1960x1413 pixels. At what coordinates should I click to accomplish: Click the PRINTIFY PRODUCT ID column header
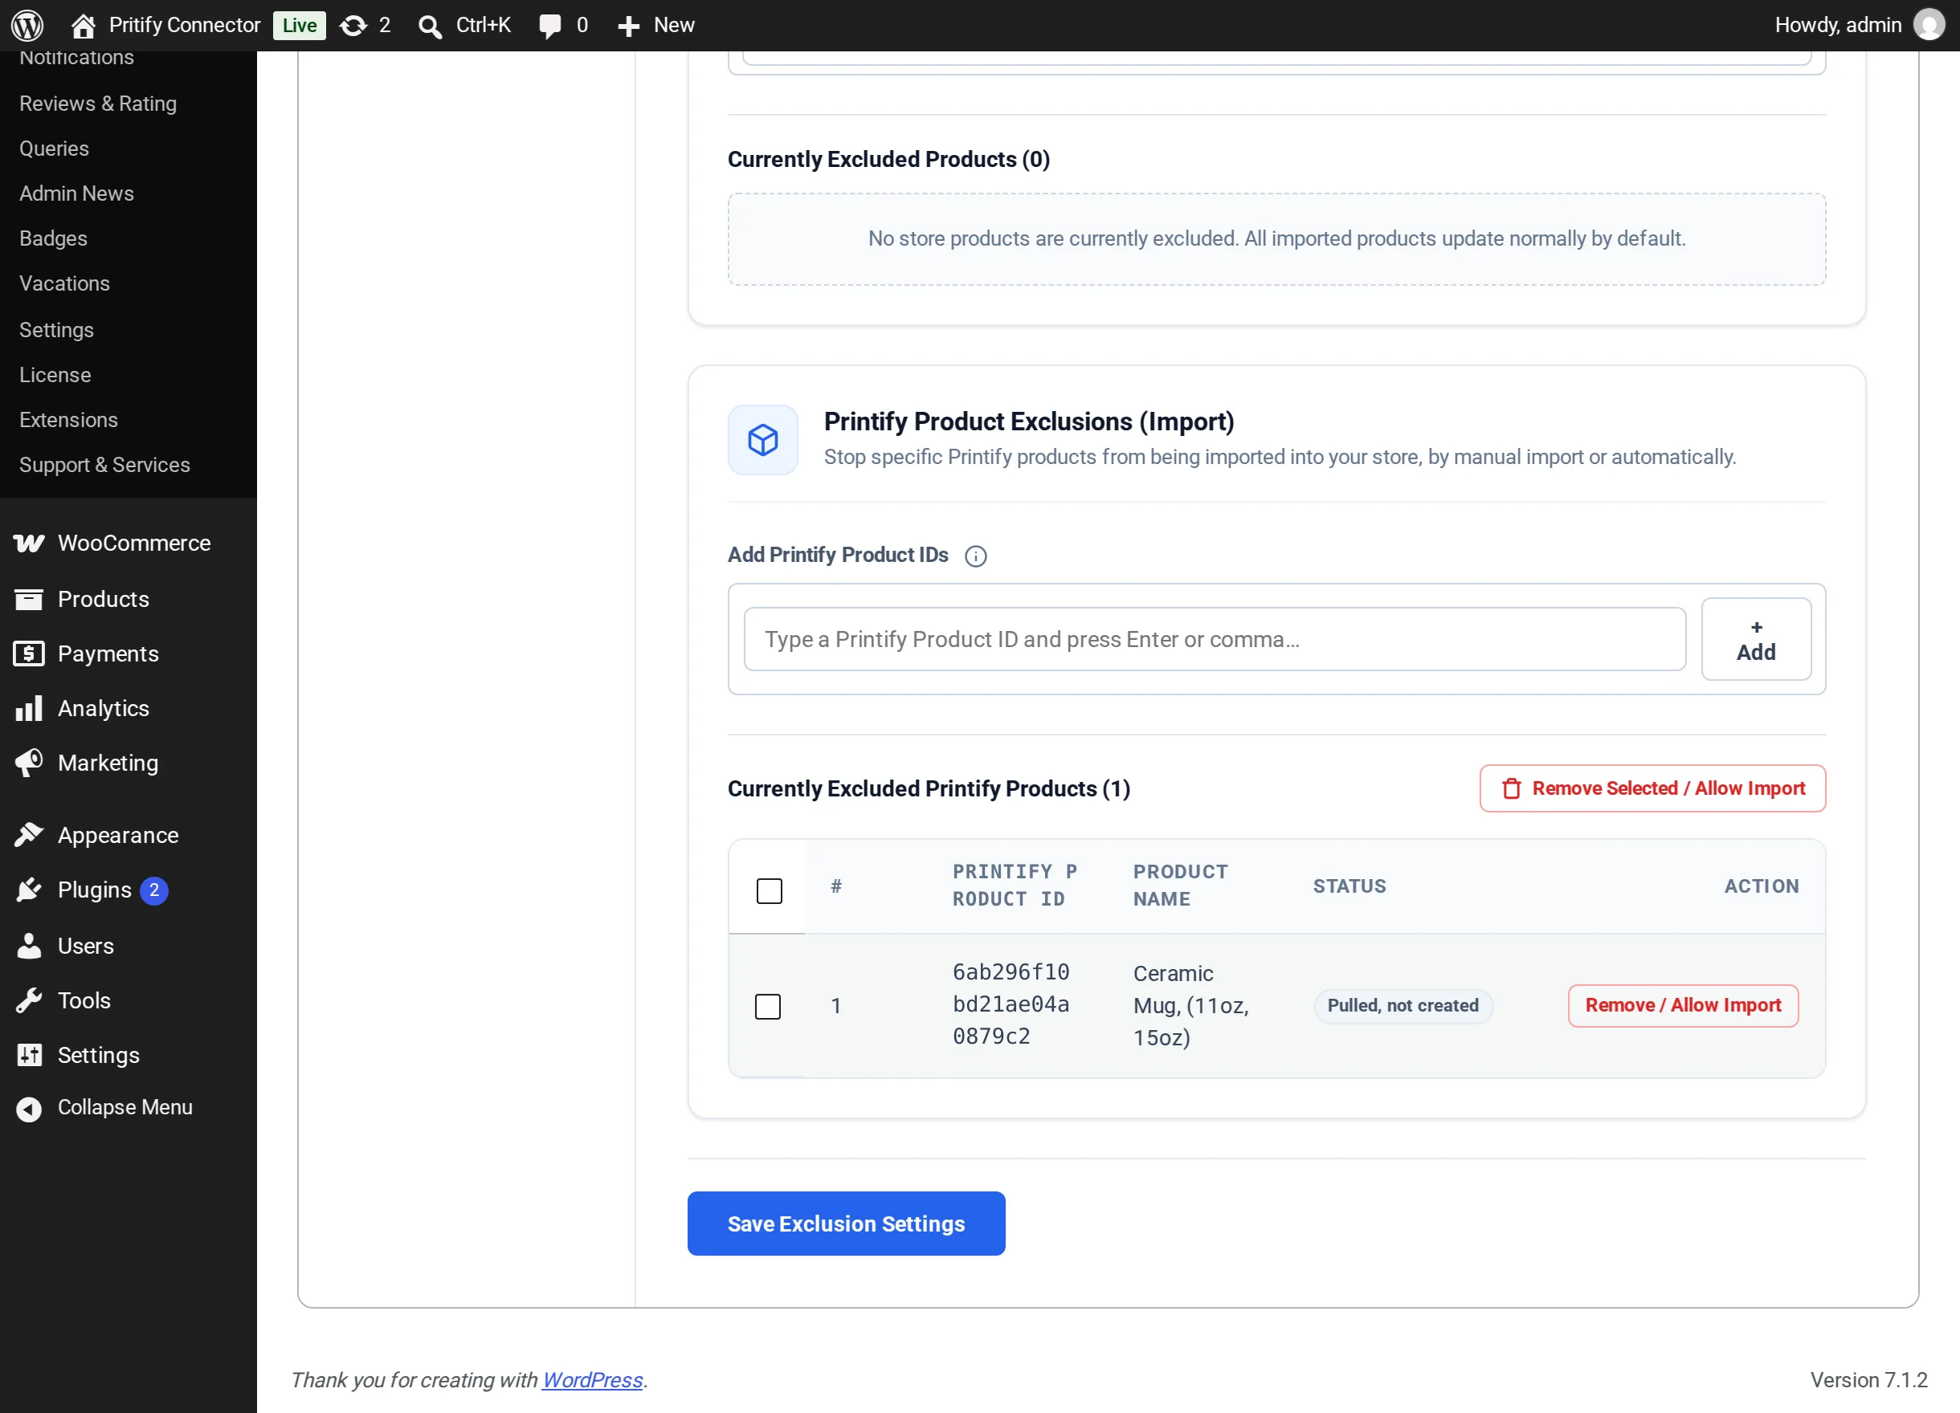[x=1014, y=886]
